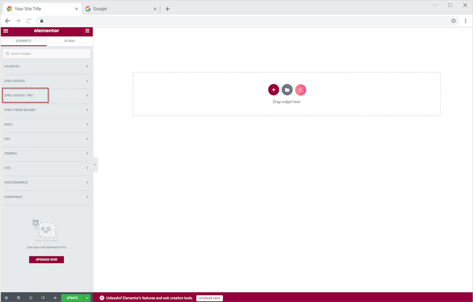Switch responsive mode device icon

click(x=43, y=298)
